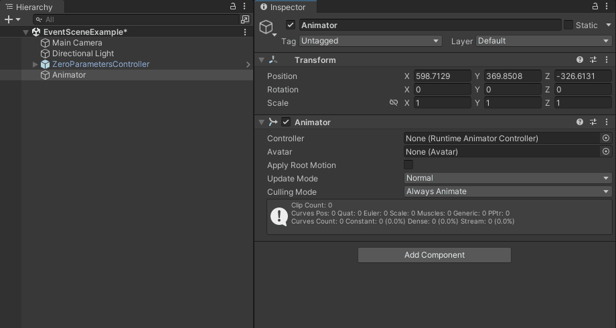Open the Hierarchy panel options menu
The height and width of the screenshot is (328, 616).
click(x=244, y=6)
